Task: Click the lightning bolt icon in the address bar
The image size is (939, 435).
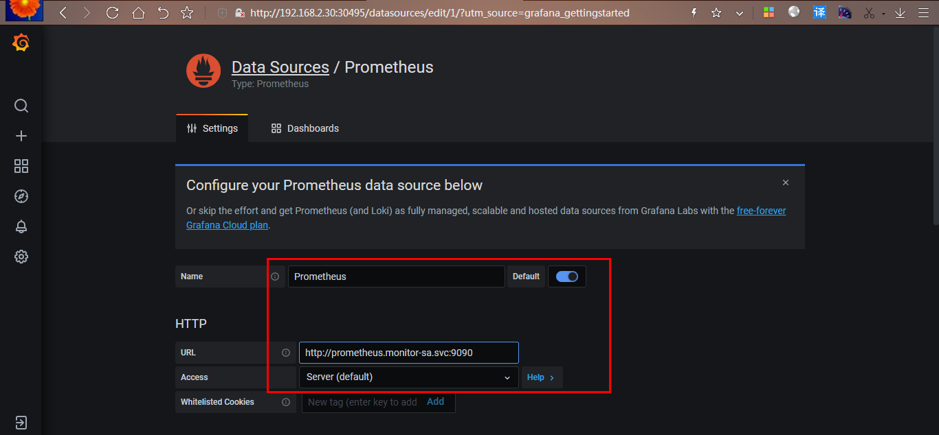Action: point(694,12)
